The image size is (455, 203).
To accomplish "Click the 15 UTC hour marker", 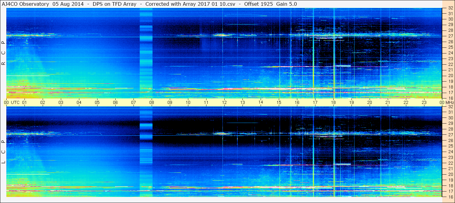I will [x=279, y=102].
